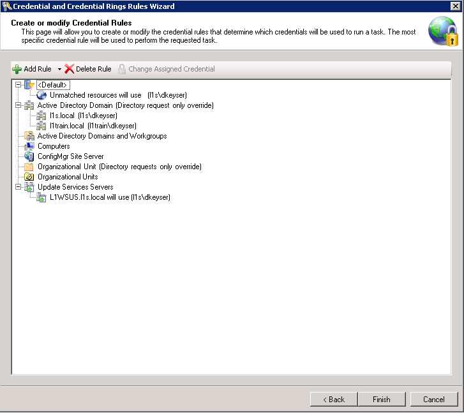Select L1WSUS.l1s.local will use rule
The height and width of the screenshot is (413, 464).
(110, 197)
